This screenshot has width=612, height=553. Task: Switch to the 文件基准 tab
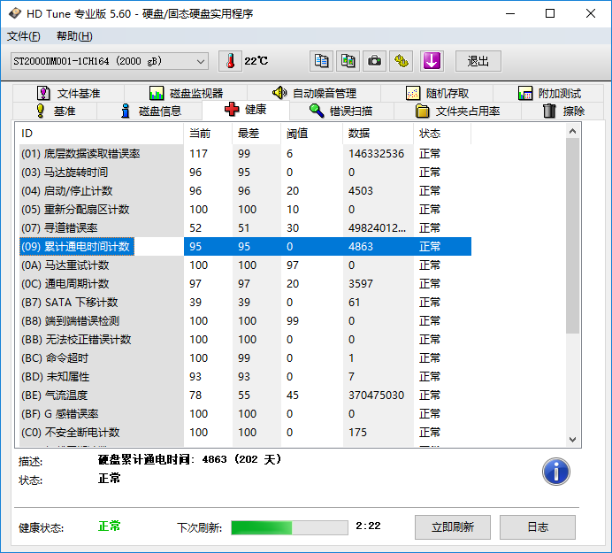tap(69, 93)
